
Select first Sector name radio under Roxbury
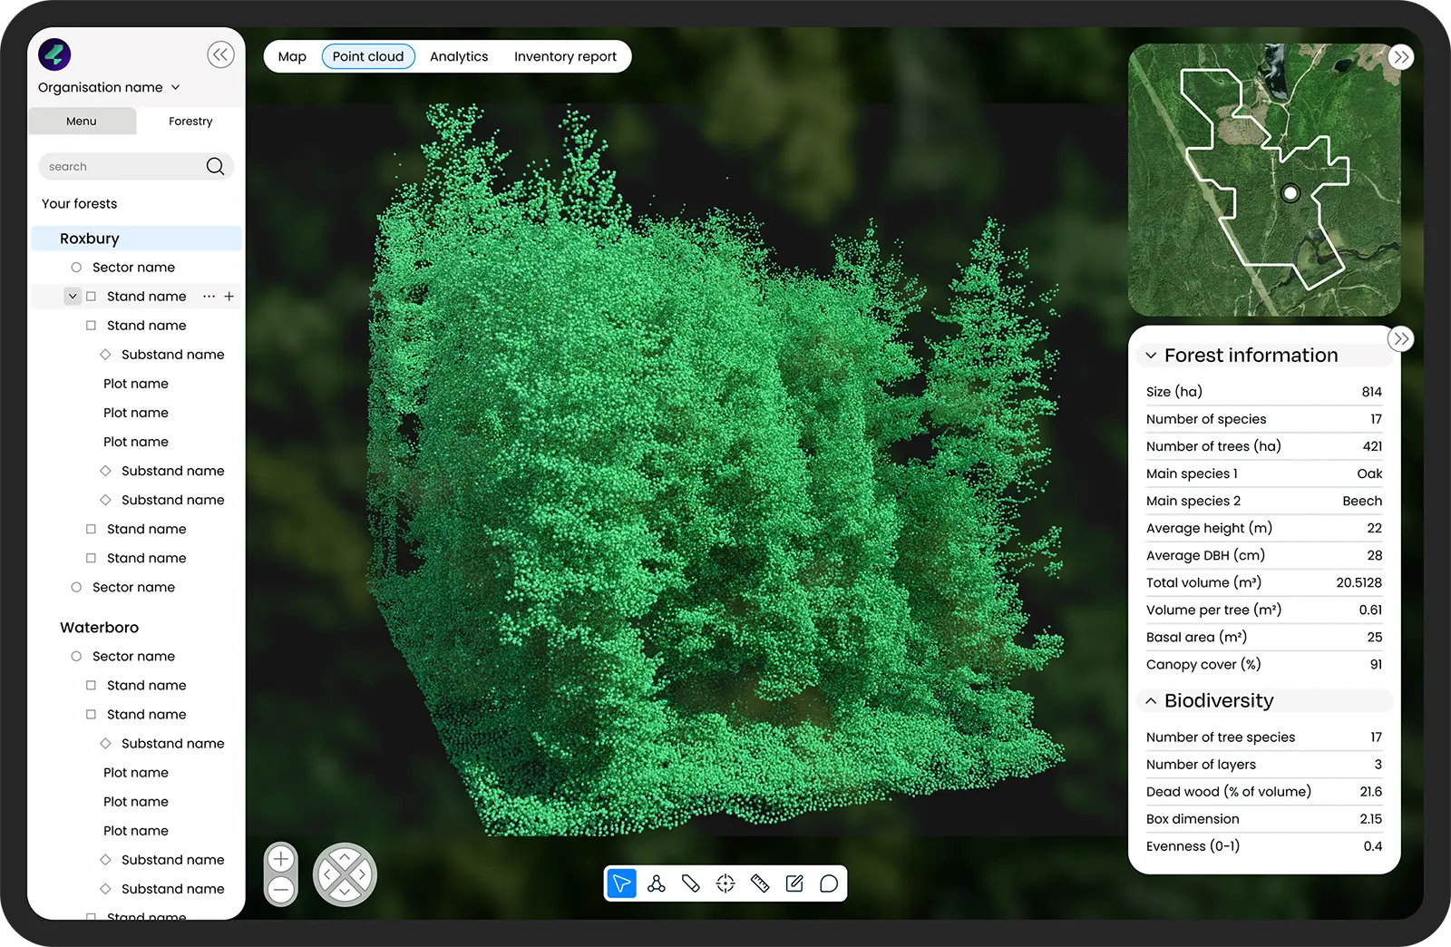pos(76,268)
